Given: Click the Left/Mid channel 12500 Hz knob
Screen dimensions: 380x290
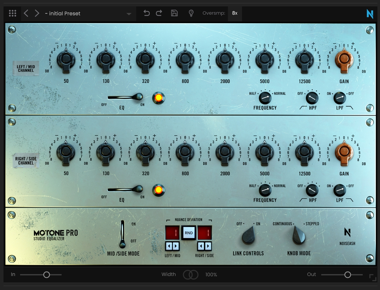Looking at the screenshot, I should pyautogui.click(x=304, y=60).
